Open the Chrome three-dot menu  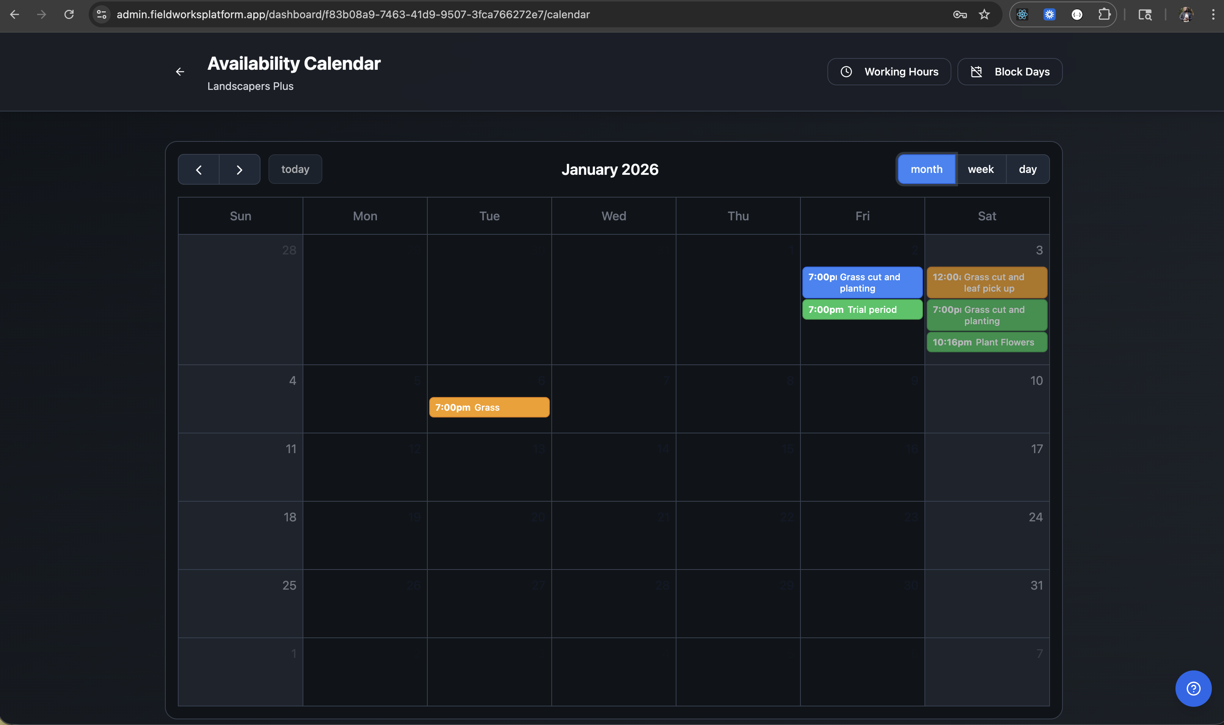coord(1213,14)
